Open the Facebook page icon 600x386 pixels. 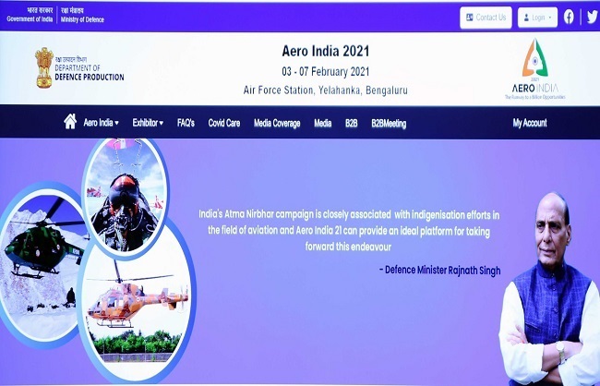coord(569,18)
